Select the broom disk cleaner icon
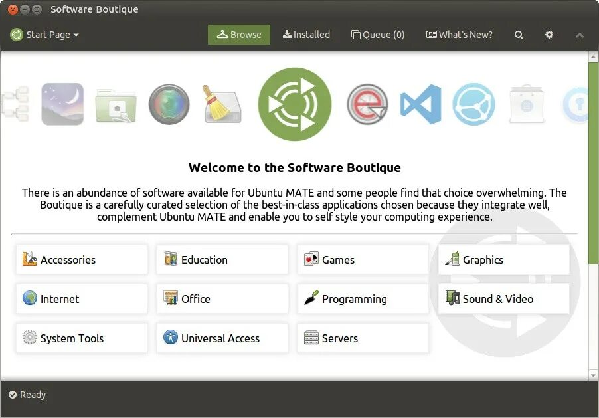Viewport: 599px width, 418px height. tap(222, 104)
